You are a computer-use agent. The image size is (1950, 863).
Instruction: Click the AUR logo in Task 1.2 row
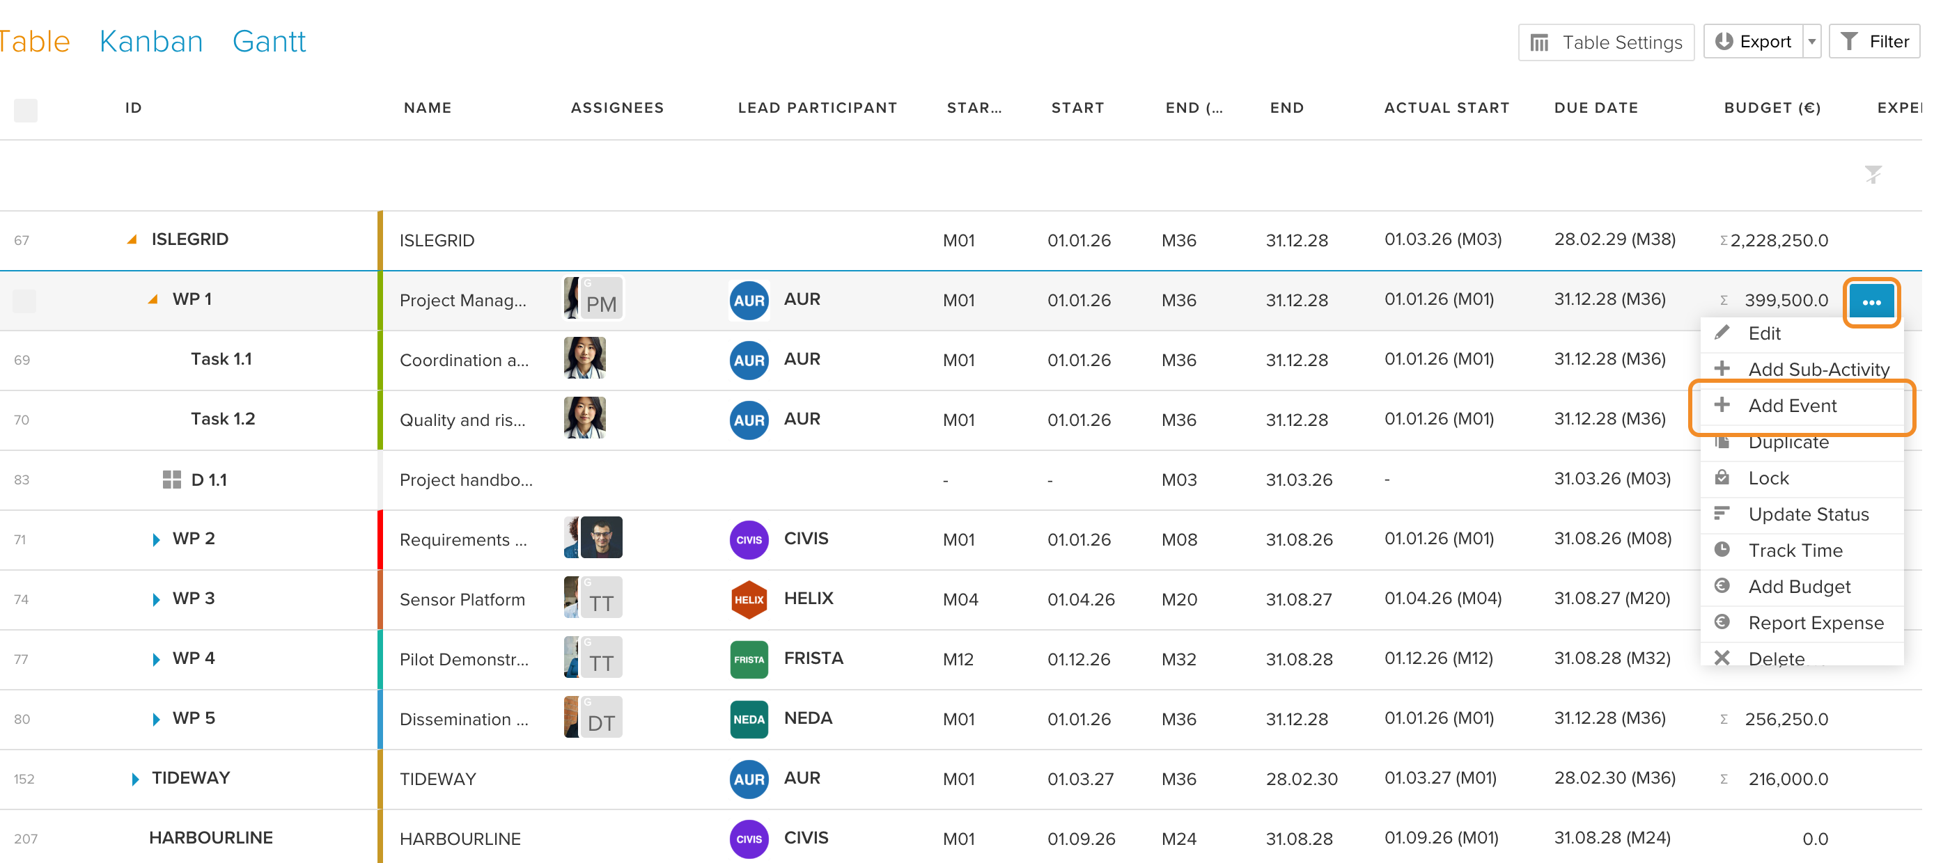[749, 420]
